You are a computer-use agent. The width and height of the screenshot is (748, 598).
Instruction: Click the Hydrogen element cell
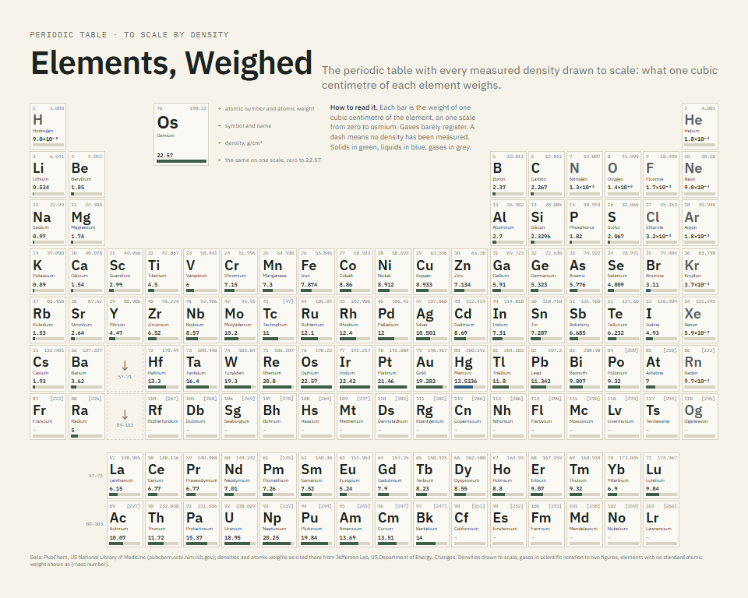click(x=48, y=126)
